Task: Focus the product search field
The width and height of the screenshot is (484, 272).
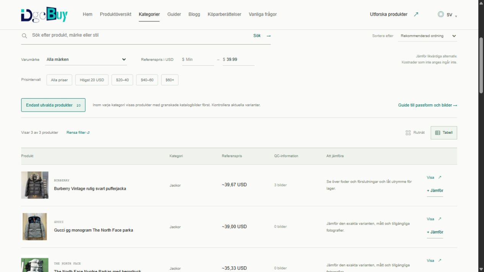Action: (x=140, y=35)
